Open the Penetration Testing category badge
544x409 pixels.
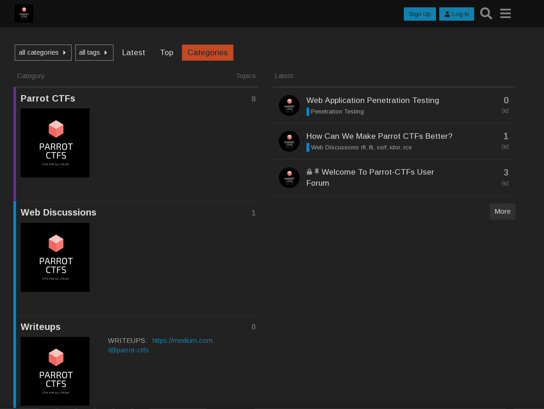(x=337, y=112)
